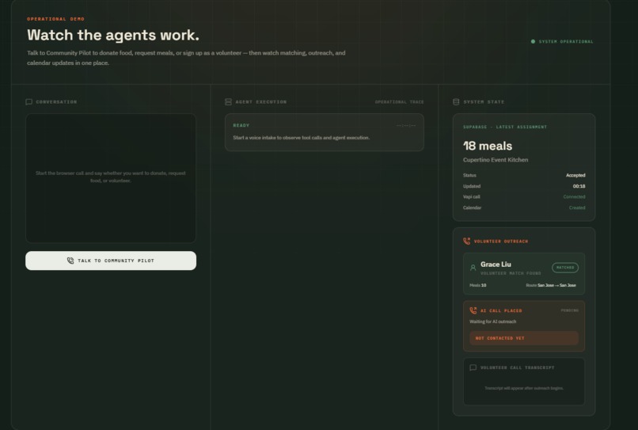Click the Not Contacted Yet status bar

524,338
